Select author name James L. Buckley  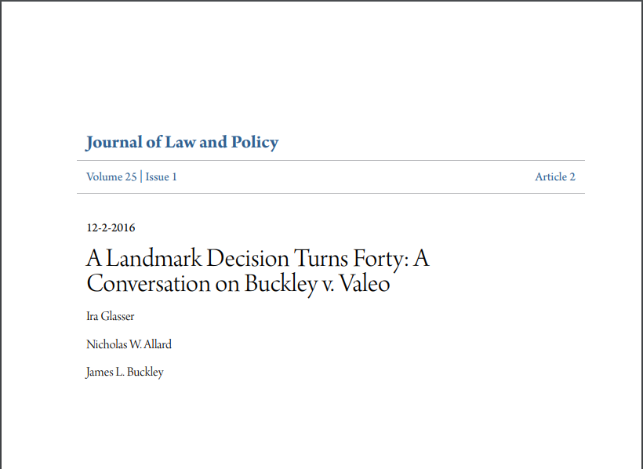coord(125,373)
